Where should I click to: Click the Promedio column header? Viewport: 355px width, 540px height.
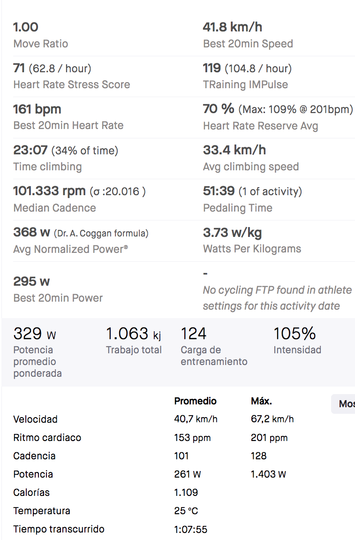pos(195,401)
